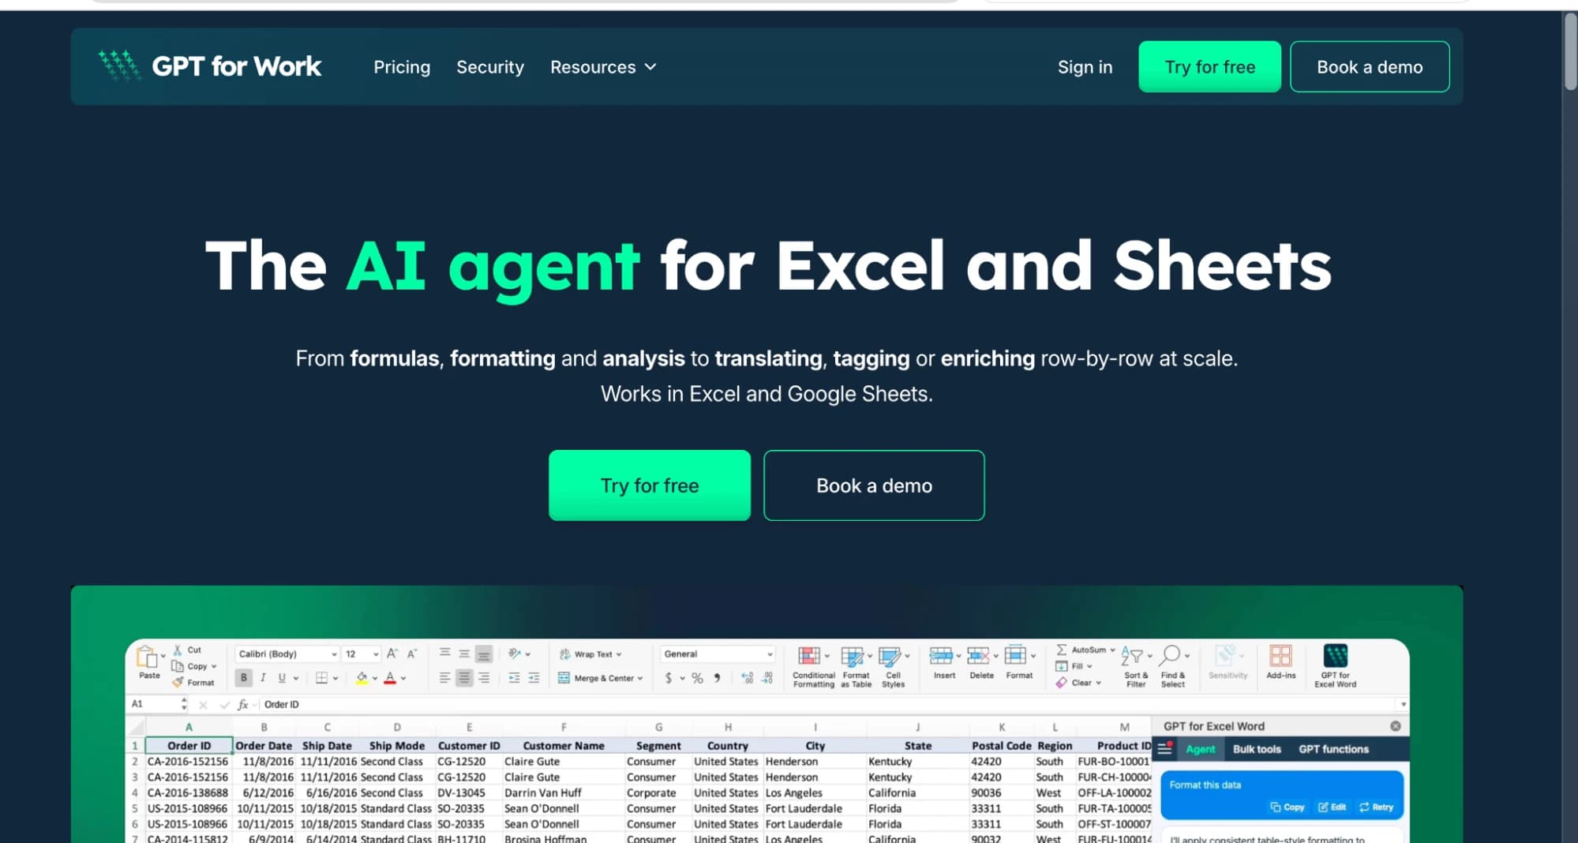Switch to the Bulk tools tab
This screenshot has height=843, width=1578.
click(x=1257, y=749)
